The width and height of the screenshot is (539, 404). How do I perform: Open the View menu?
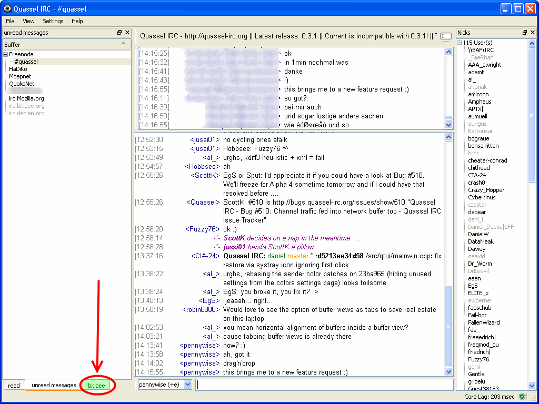pos(28,21)
